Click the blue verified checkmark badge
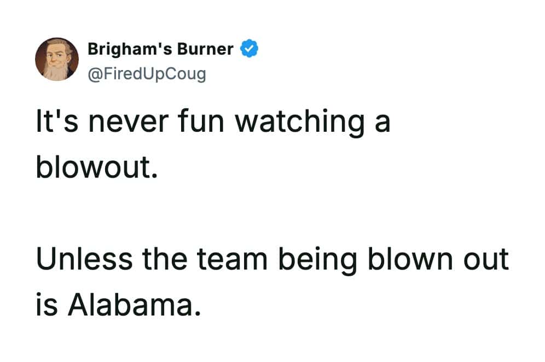The image size is (545, 362). coord(250,49)
